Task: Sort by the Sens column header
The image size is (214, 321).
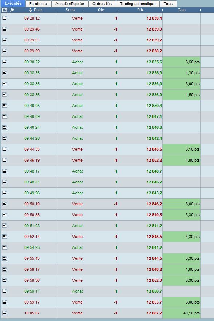Action: pos(70,10)
